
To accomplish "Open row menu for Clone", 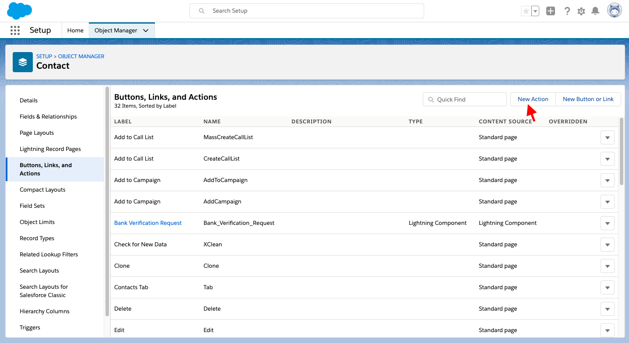I will tap(607, 266).
